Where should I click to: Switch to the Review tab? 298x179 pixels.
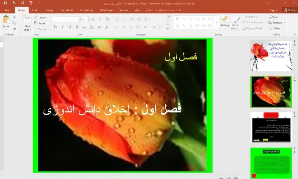click(x=124, y=10)
